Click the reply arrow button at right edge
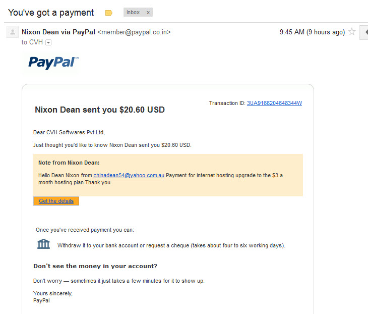This screenshot has height=314, width=368. point(364,32)
